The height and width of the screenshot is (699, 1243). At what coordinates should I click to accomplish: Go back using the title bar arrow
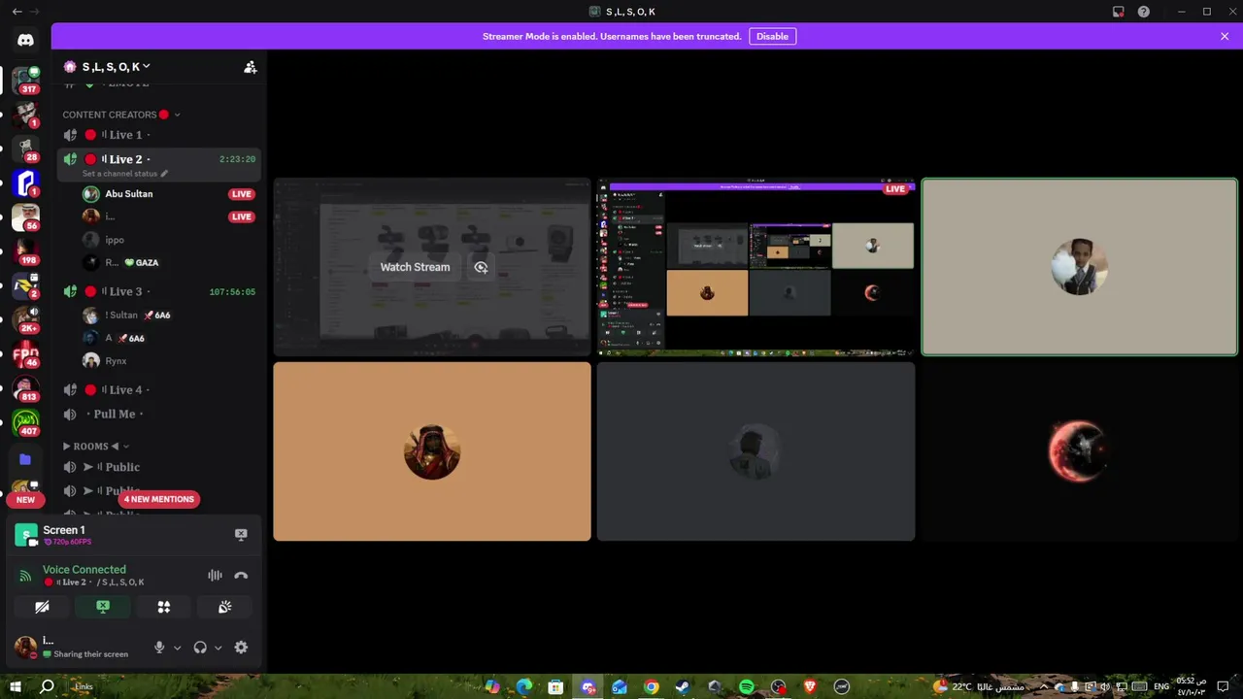(x=17, y=12)
